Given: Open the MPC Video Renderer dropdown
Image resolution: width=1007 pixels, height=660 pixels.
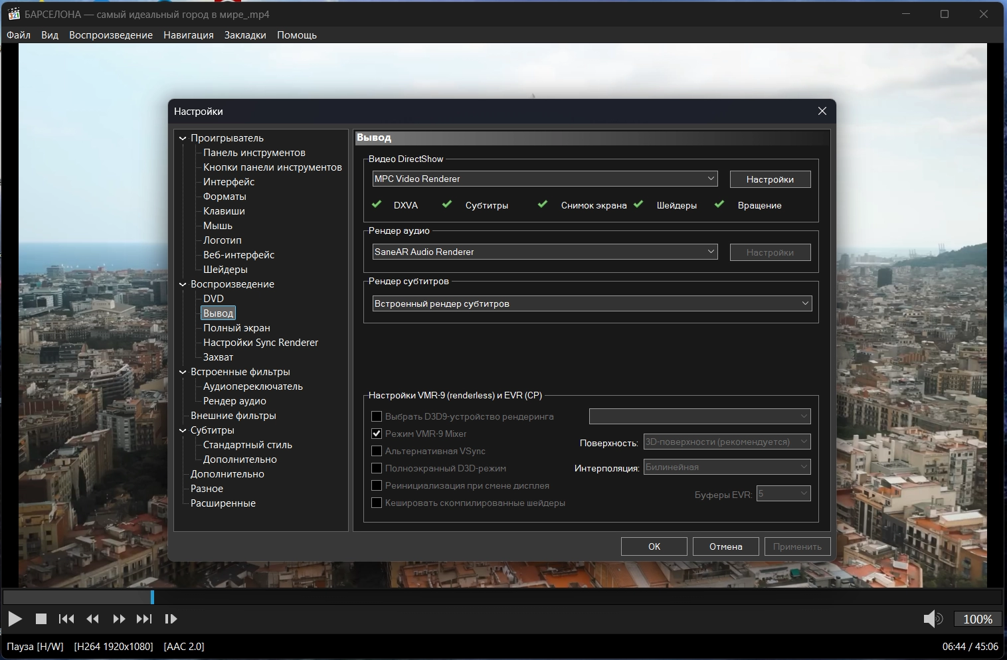Looking at the screenshot, I should pyautogui.click(x=711, y=179).
